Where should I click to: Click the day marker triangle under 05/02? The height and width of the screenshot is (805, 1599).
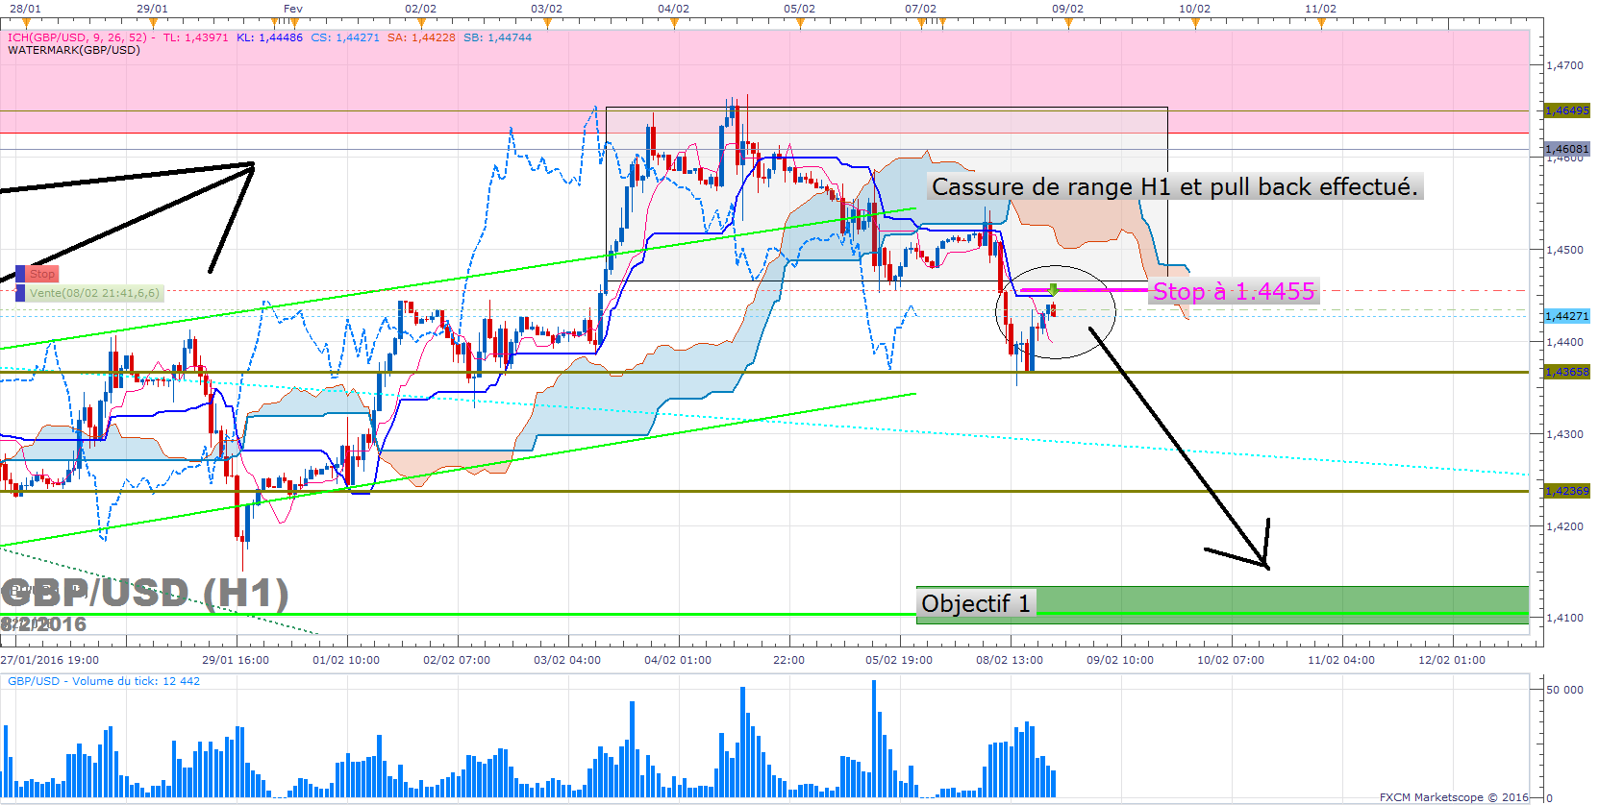point(799,23)
